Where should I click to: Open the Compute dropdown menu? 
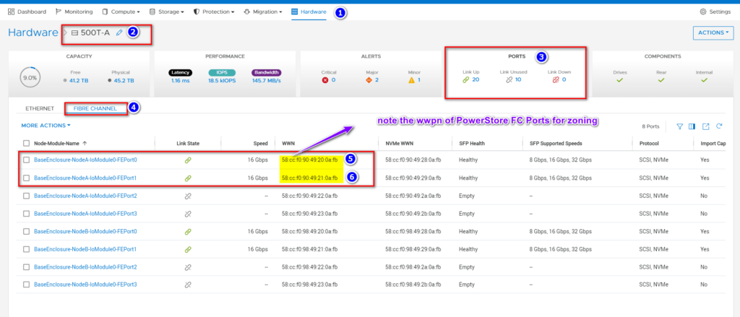tap(121, 12)
